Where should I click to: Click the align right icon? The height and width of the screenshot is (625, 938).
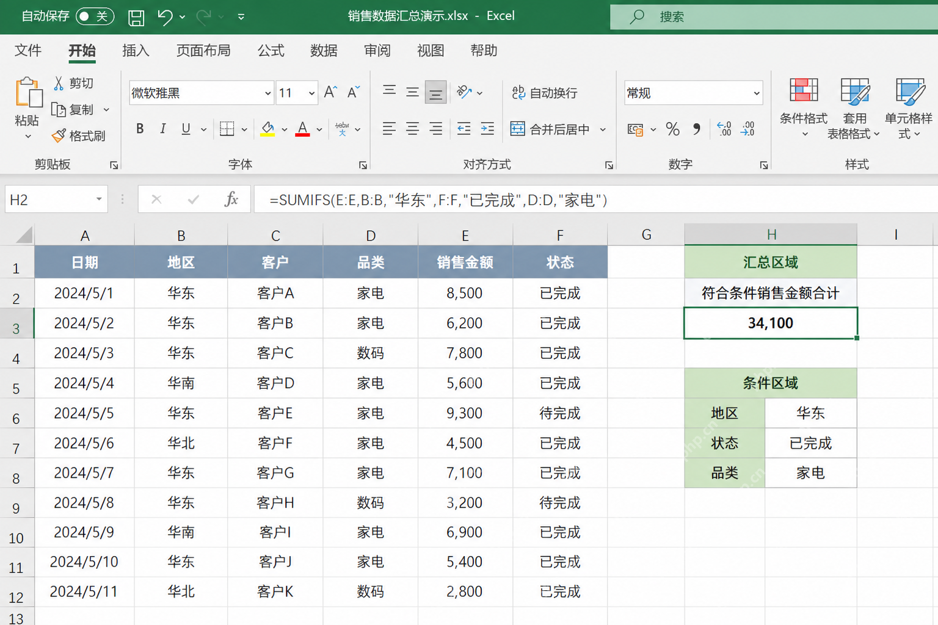(x=436, y=129)
